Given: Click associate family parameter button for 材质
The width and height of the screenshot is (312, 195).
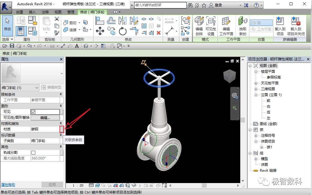Looking at the screenshot, I should pyautogui.click(x=62, y=129).
